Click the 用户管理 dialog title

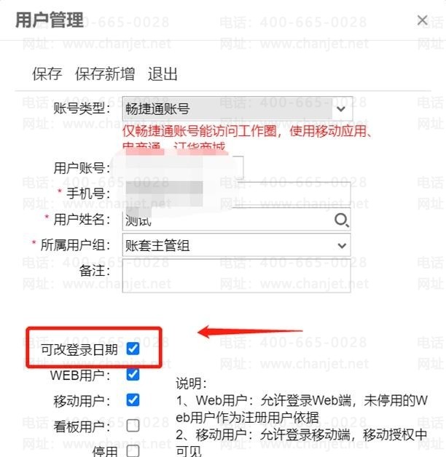pos(50,20)
